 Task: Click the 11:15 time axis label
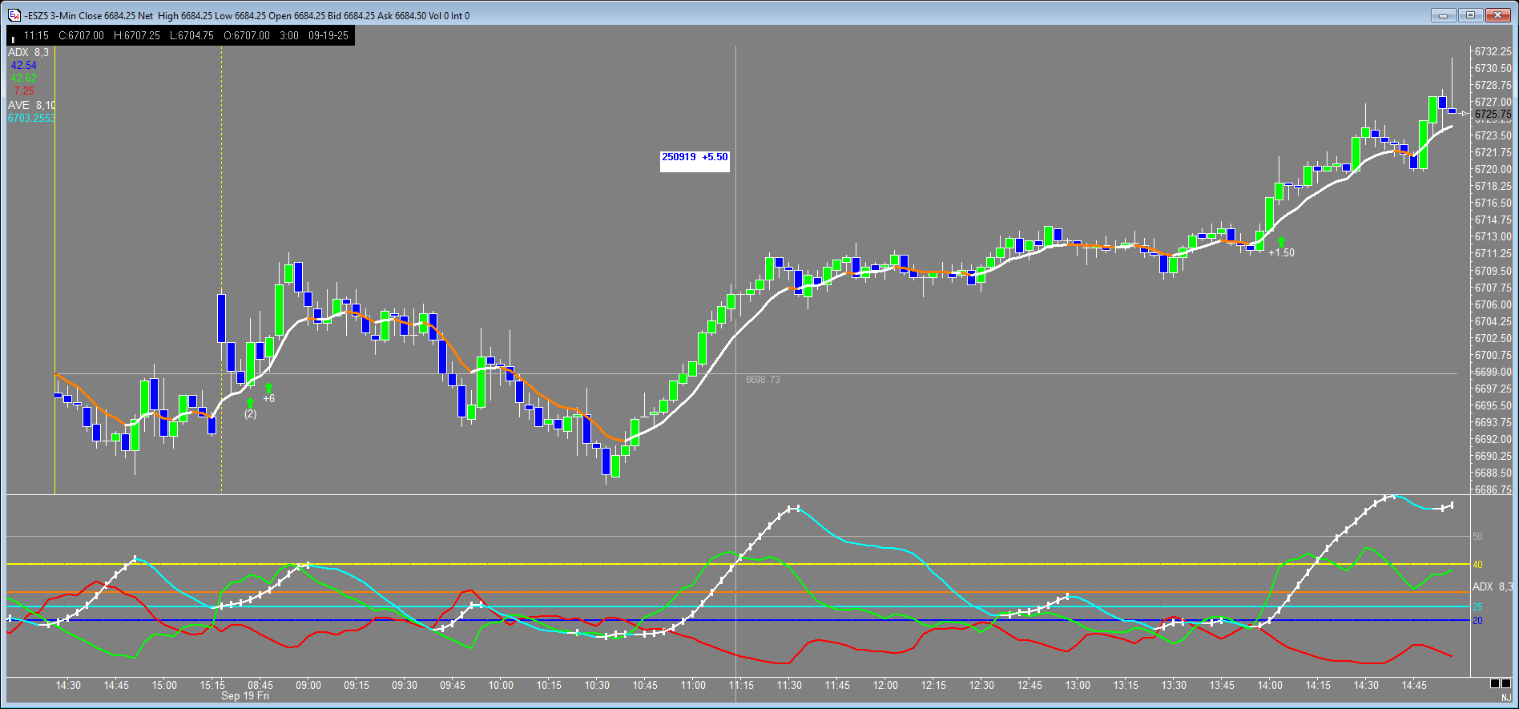[741, 685]
